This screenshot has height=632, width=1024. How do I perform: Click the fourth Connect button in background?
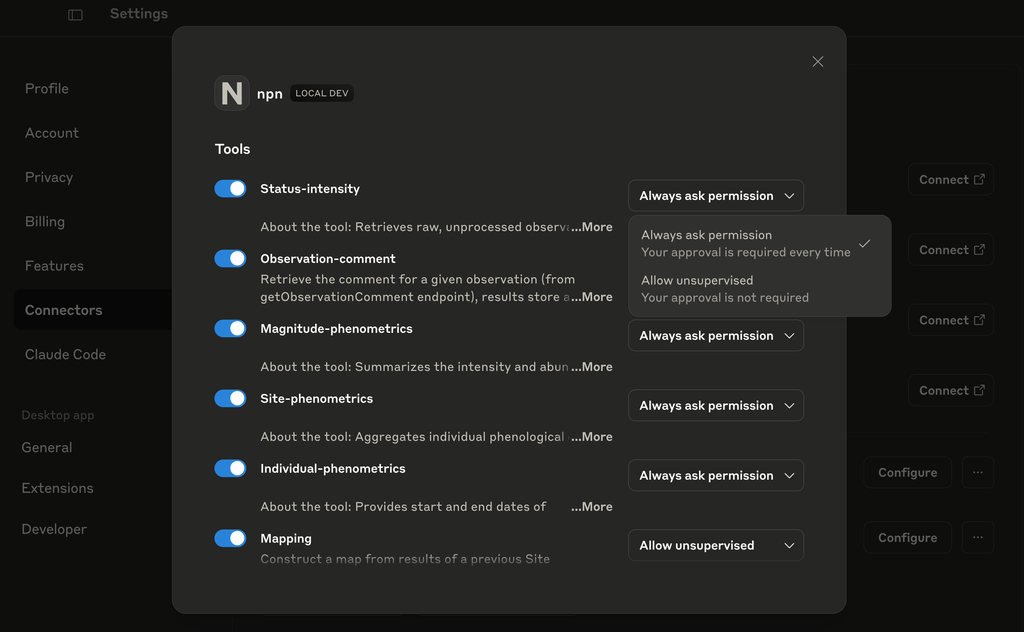click(x=951, y=390)
